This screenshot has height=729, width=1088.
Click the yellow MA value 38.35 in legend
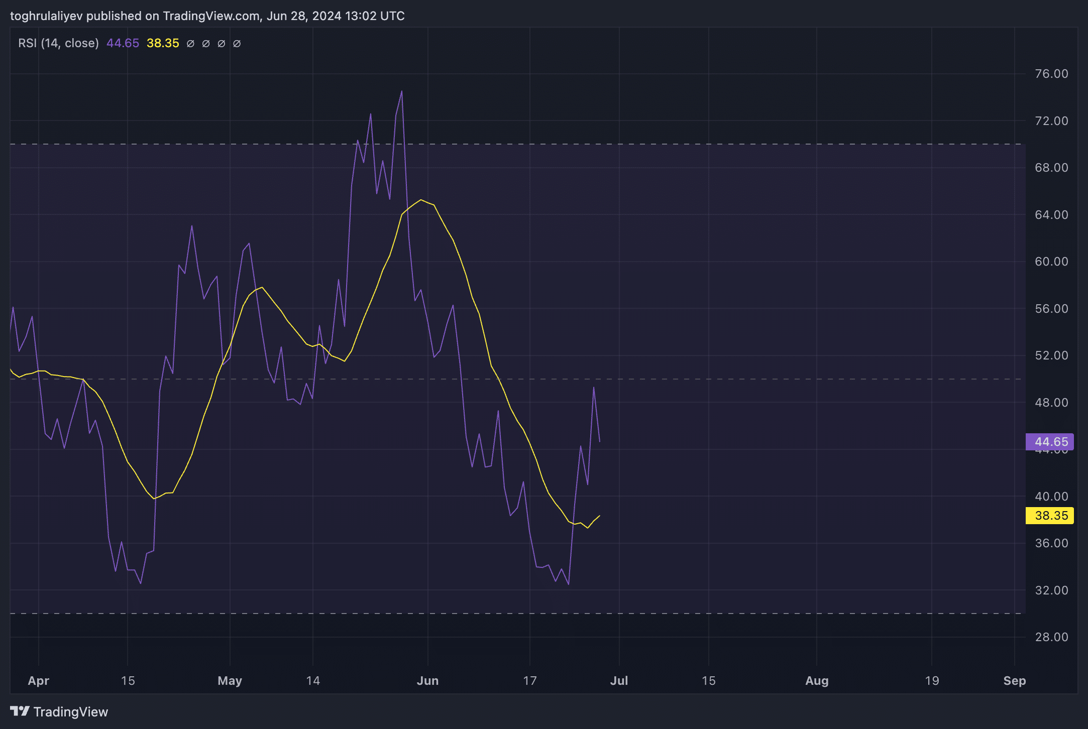point(163,43)
